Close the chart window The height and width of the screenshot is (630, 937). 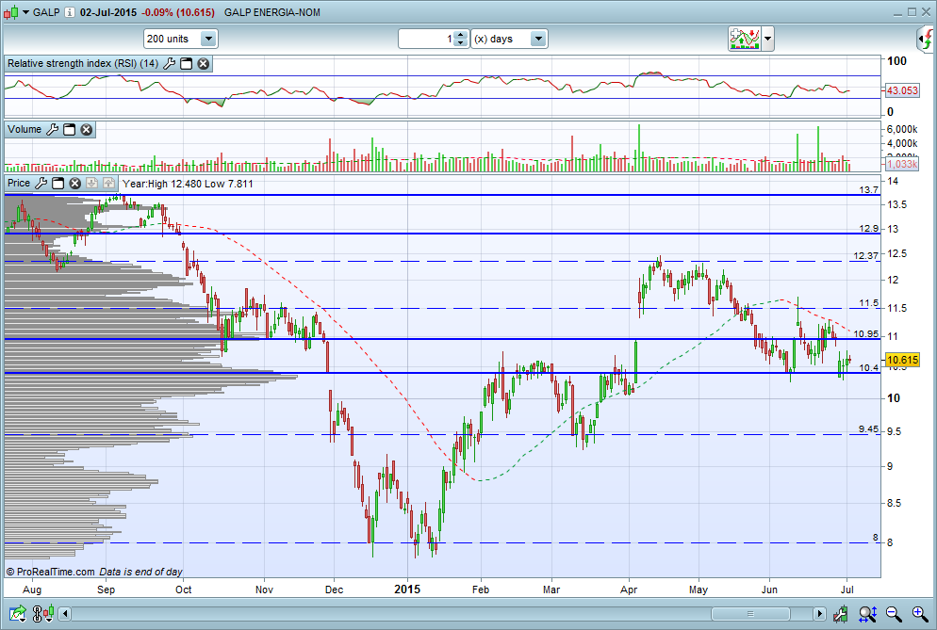coord(926,12)
